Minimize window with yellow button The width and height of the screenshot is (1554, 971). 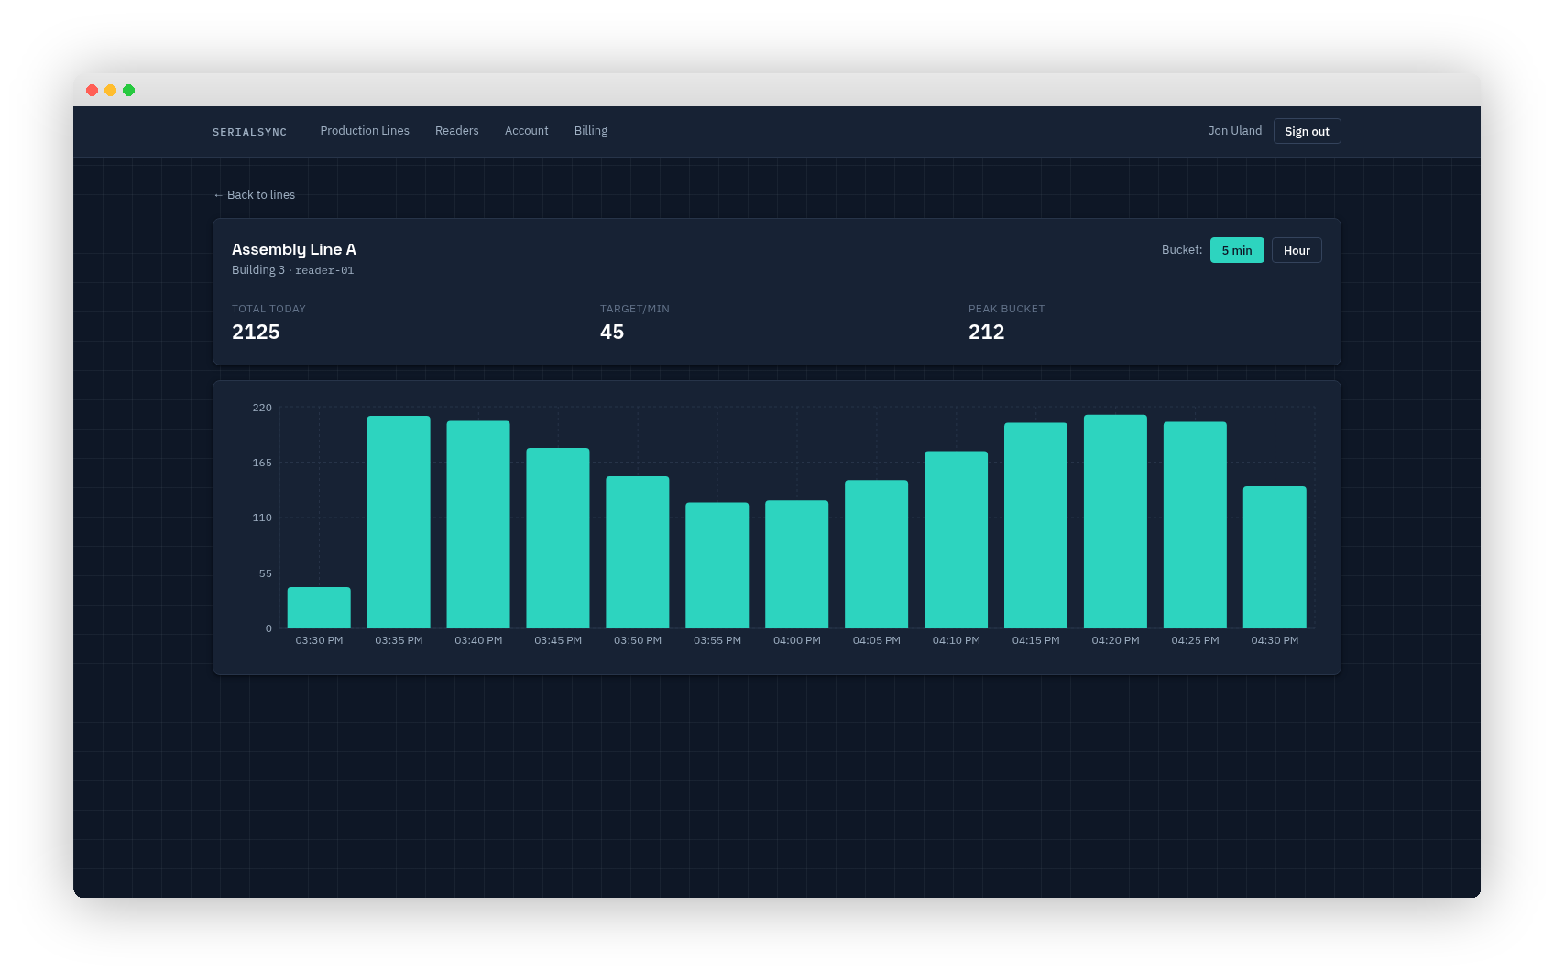coord(110,90)
